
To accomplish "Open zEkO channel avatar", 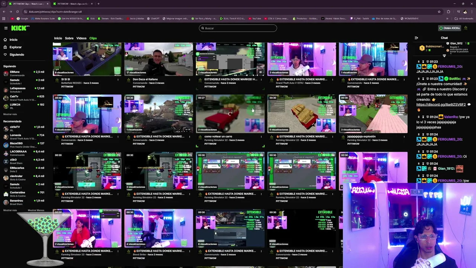I will (6, 161).
